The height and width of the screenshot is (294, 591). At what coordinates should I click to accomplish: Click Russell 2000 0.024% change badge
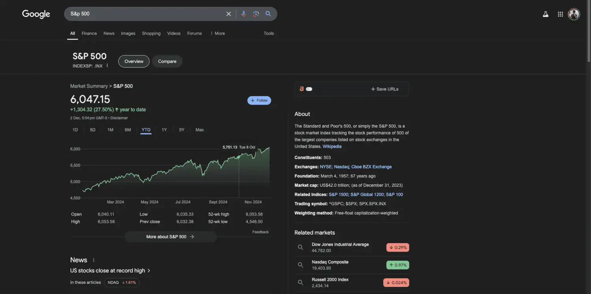pos(396,283)
